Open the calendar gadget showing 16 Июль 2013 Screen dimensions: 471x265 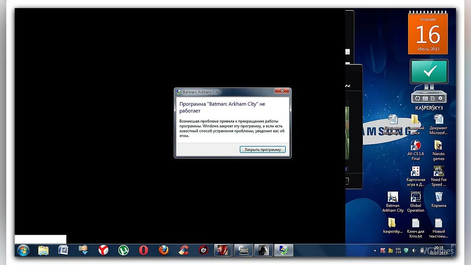(x=428, y=33)
